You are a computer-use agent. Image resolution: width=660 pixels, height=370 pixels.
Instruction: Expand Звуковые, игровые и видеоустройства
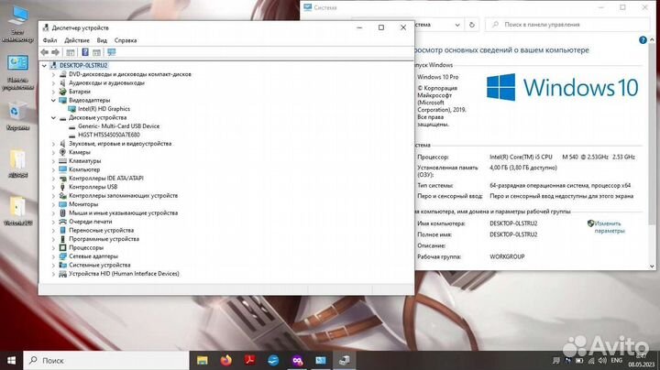[53, 144]
